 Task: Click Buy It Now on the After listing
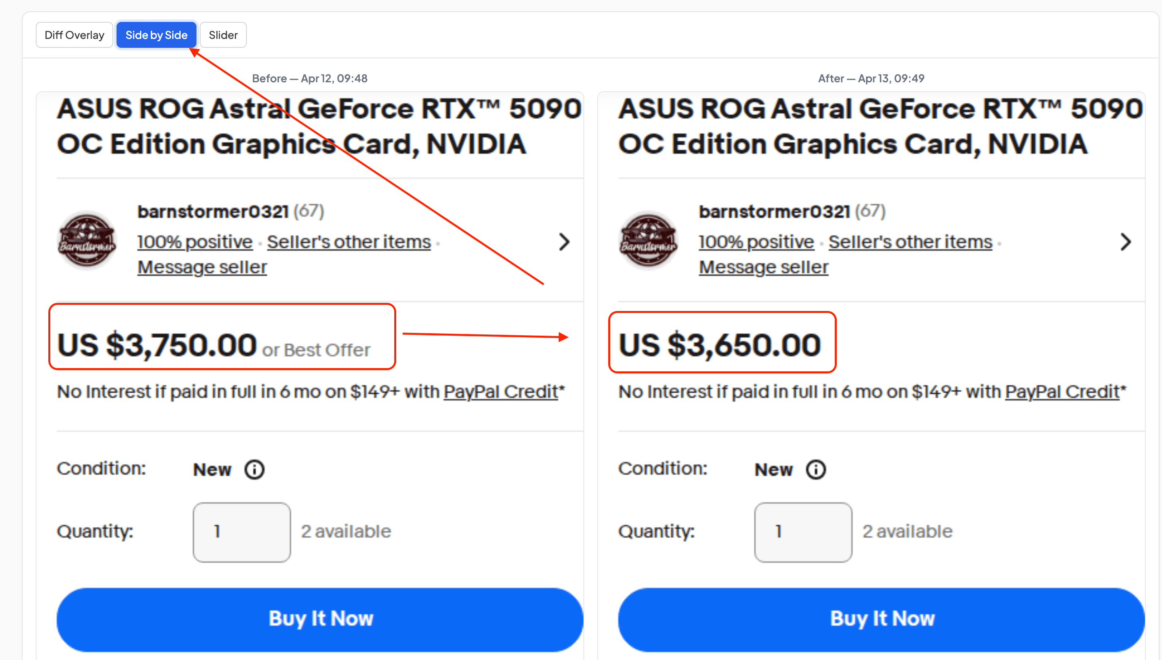(x=881, y=618)
